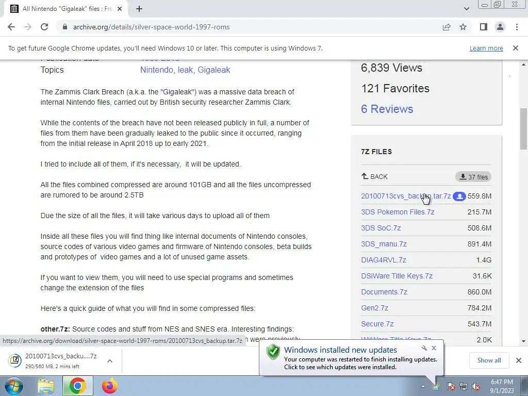Viewport: 528px width, 396px height.
Task: Open Action Center flag icon
Action: [x=451, y=386]
